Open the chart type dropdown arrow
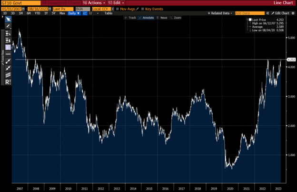This screenshot has width=297, height=192. pyautogui.click(x=98, y=13)
